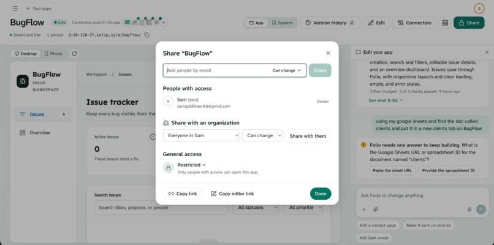Click the Share with them button
The image size is (494, 245).
(308, 136)
